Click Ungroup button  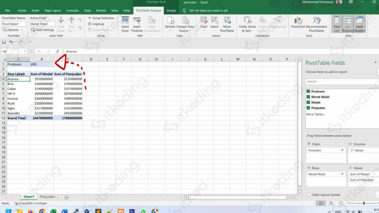(96, 24)
